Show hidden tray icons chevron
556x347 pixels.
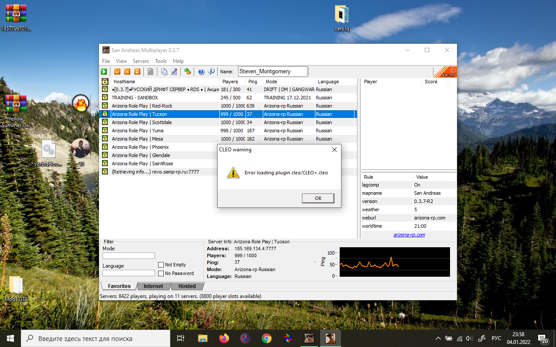coord(439,338)
